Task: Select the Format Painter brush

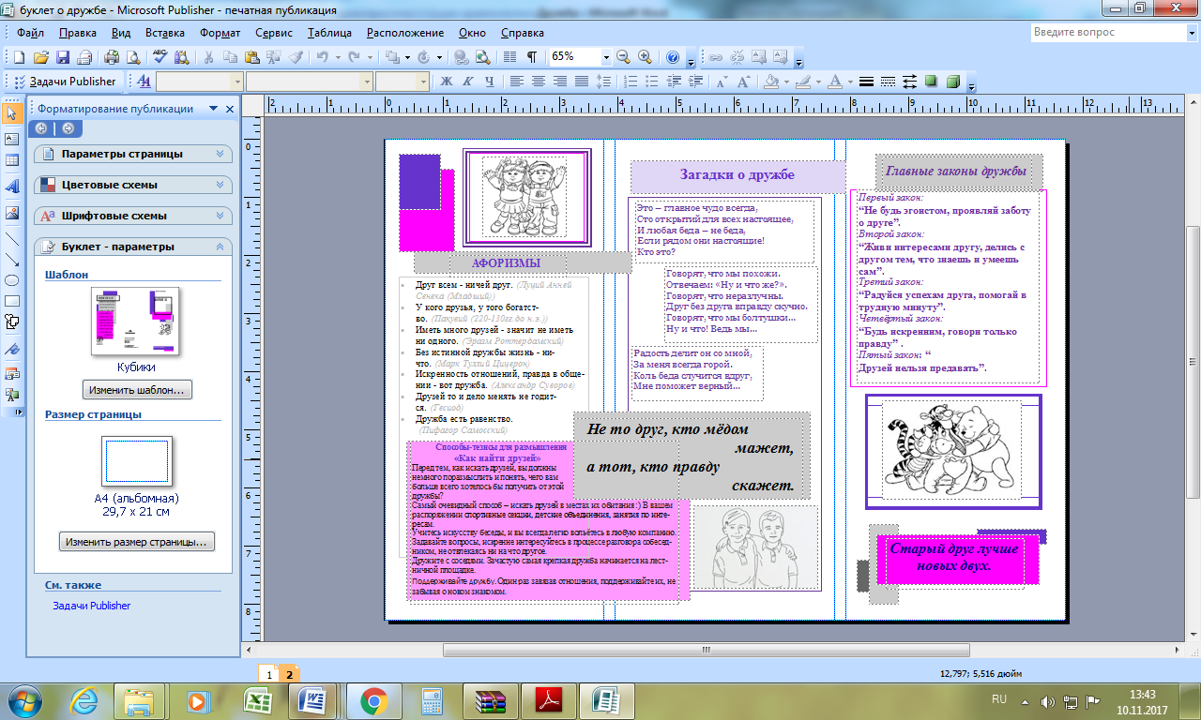Action: pyautogui.click(x=296, y=57)
